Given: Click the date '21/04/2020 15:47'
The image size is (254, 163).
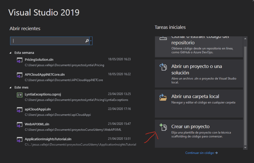Looking at the screenshot, I should tap(119, 124).
